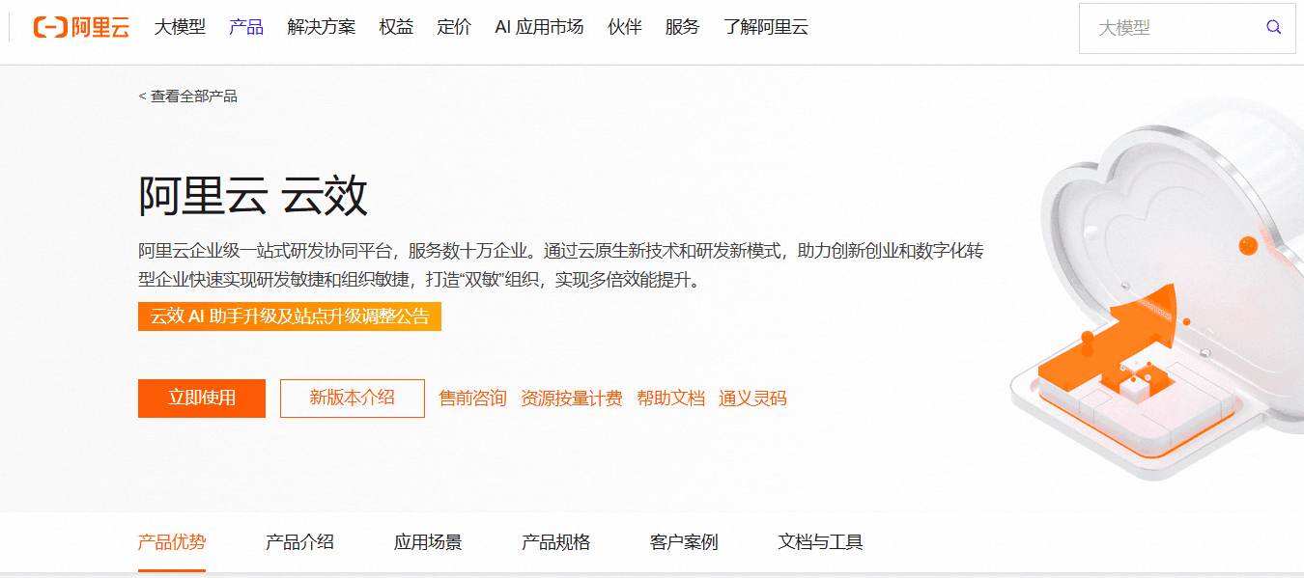Click the Alibaba Cloud logo
This screenshot has width=1304, height=578.
(x=81, y=27)
